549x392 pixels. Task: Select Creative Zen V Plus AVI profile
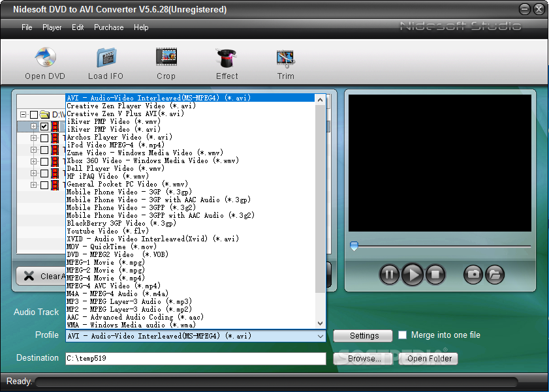click(x=191, y=113)
